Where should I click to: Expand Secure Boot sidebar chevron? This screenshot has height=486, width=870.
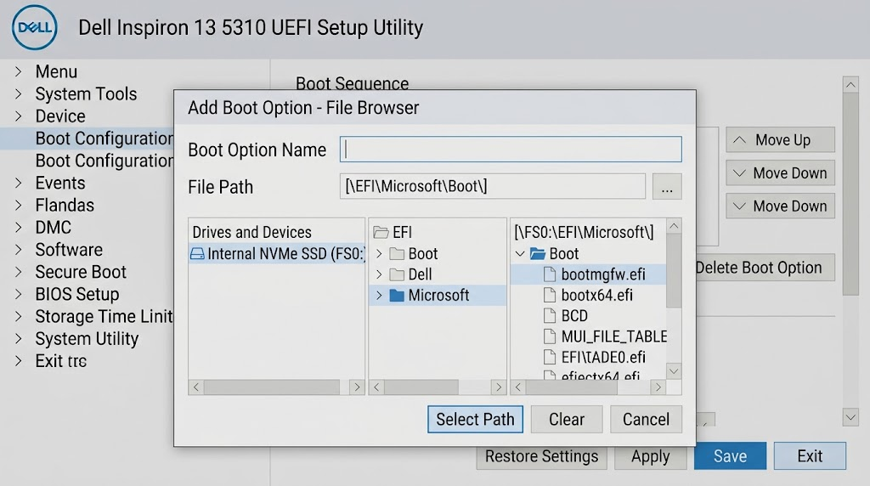[x=19, y=272]
